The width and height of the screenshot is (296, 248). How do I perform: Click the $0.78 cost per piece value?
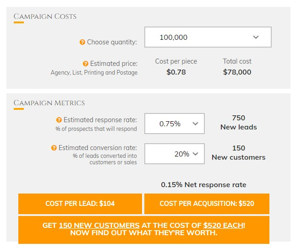point(176,72)
